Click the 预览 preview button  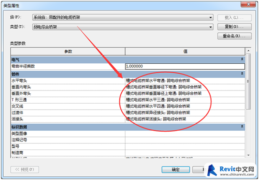click(25, 170)
